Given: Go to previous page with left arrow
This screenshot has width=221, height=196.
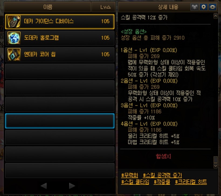Looking at the screenshot, I should [44, 186].
